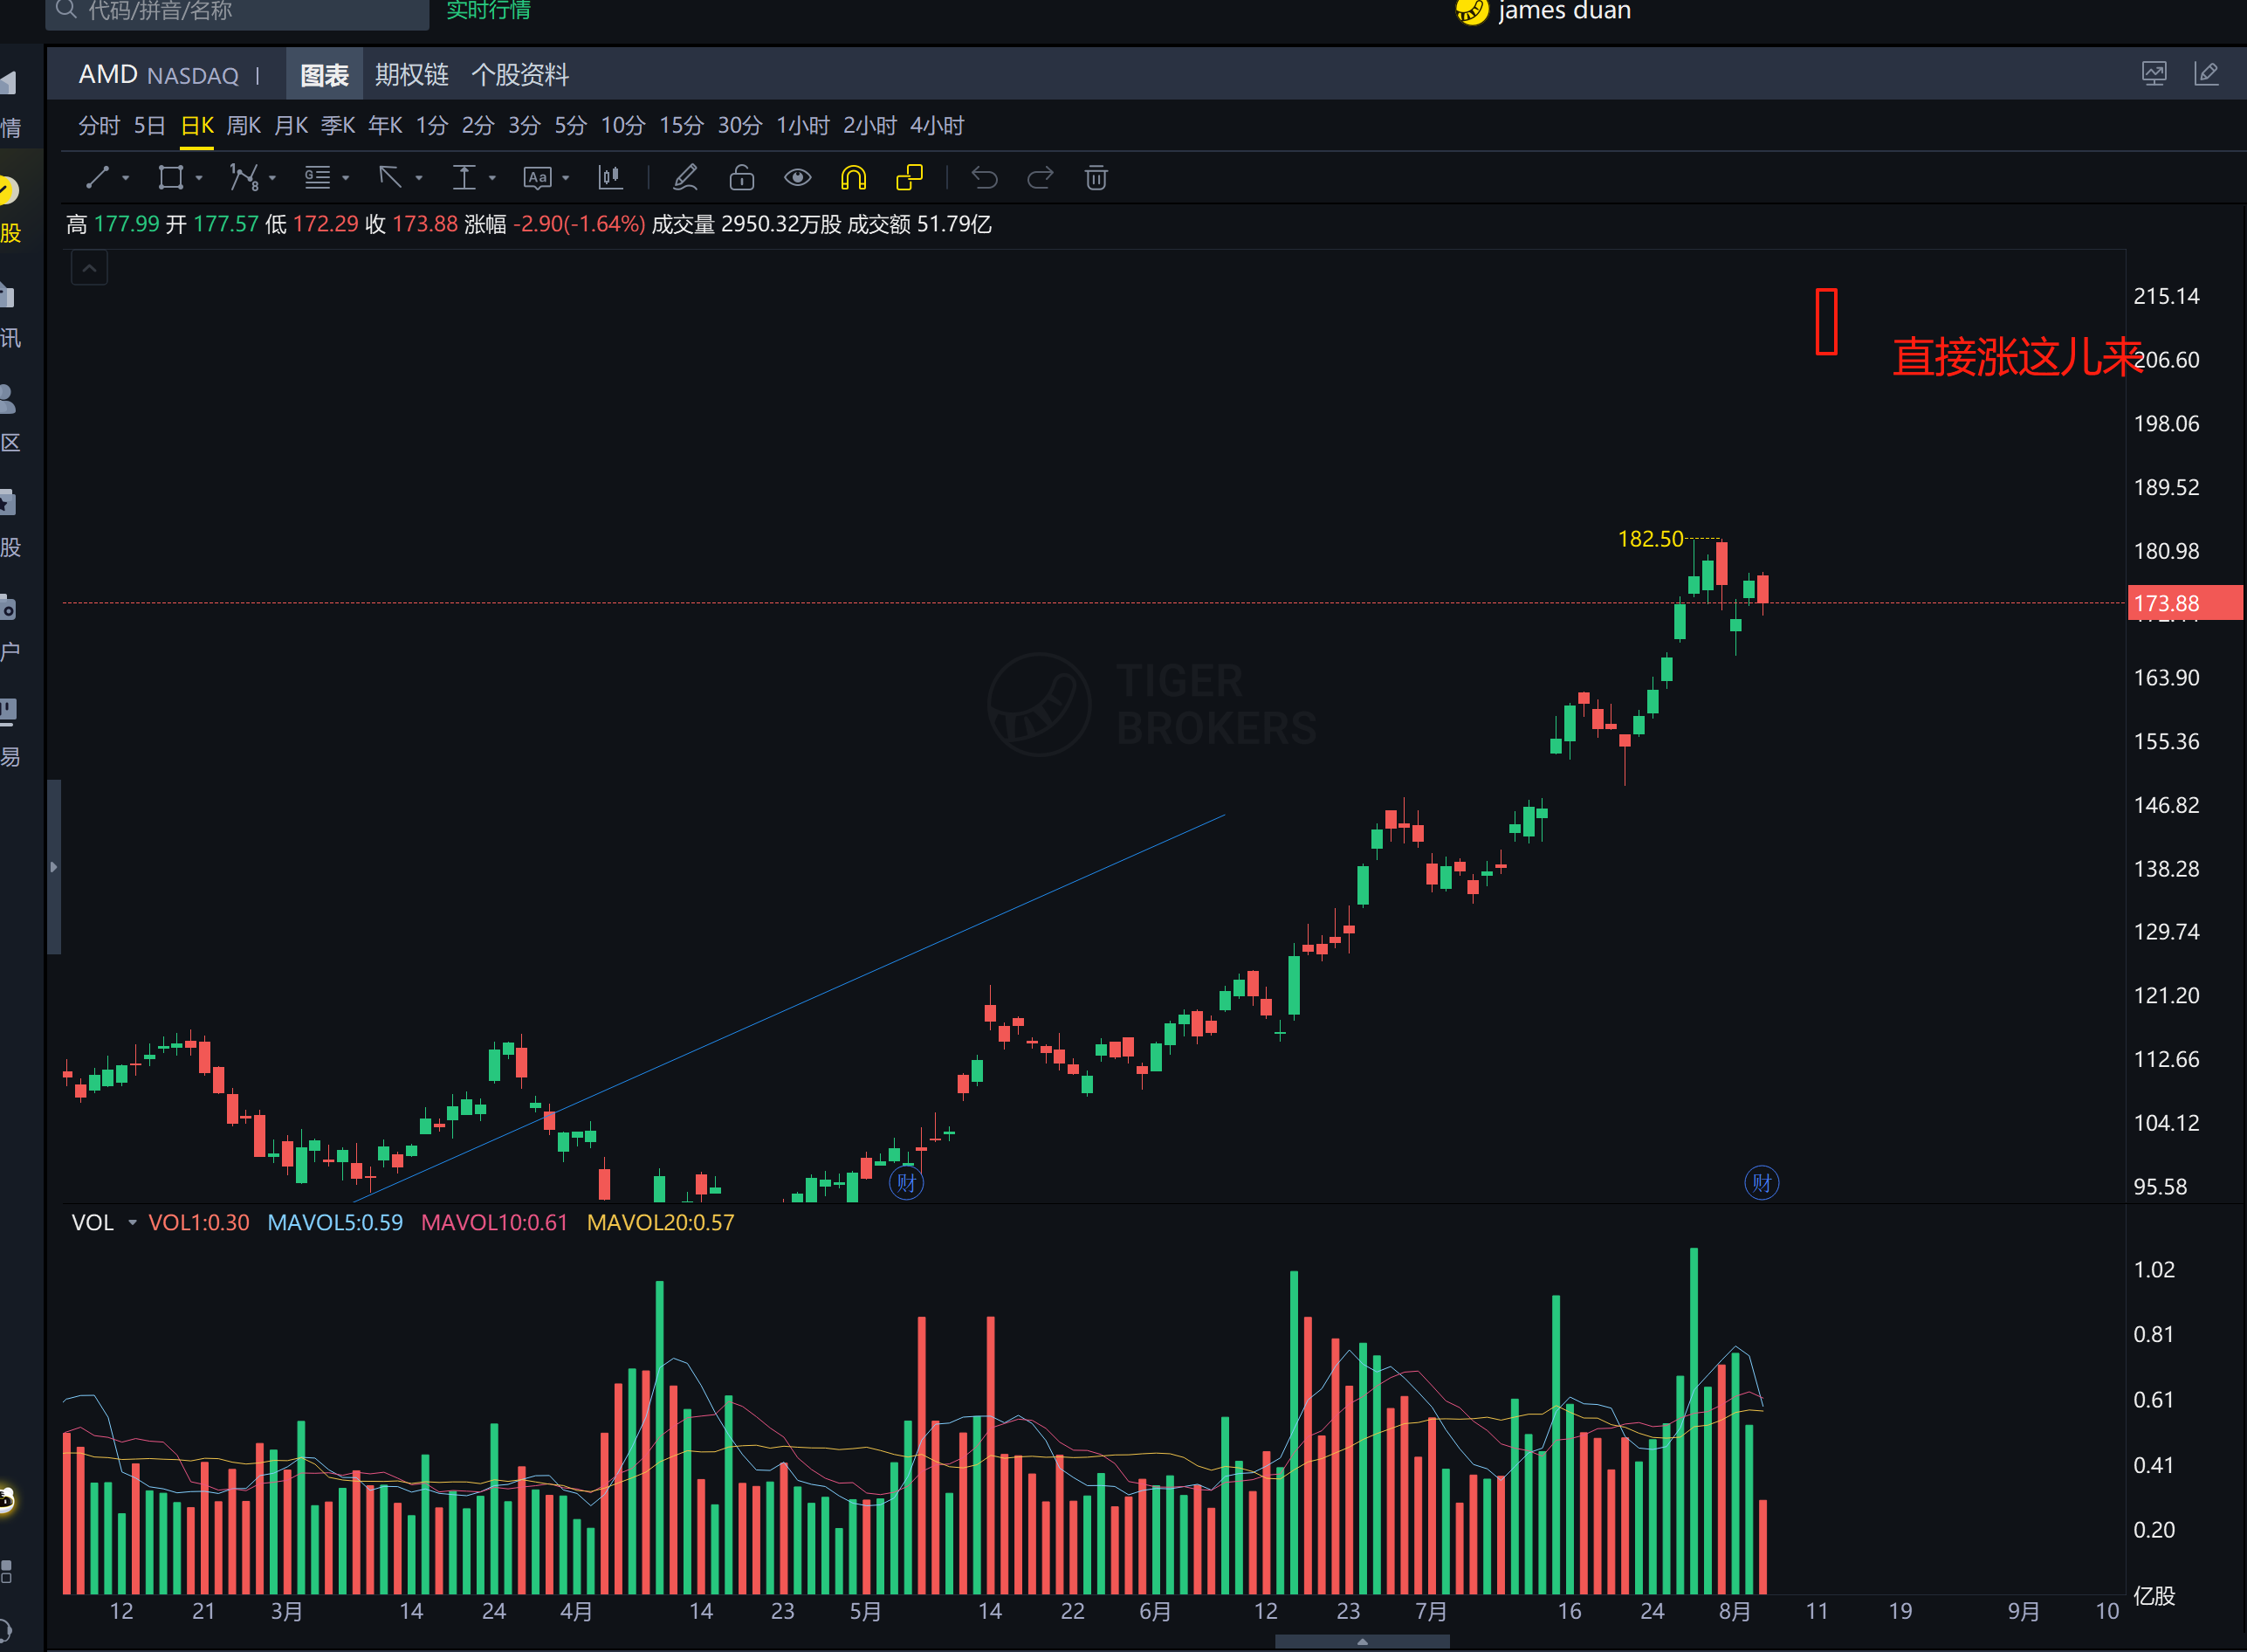Select the 周K weekly timeframe
Viewport: 2247px width, 1652px height.
coord(243,126)
